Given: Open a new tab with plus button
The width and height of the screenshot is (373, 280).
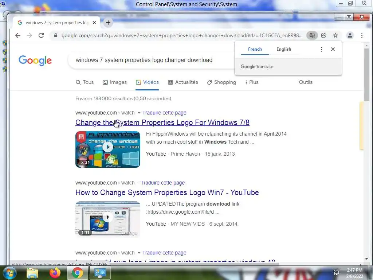Looking at the screenshot, I should pos(108,23).
